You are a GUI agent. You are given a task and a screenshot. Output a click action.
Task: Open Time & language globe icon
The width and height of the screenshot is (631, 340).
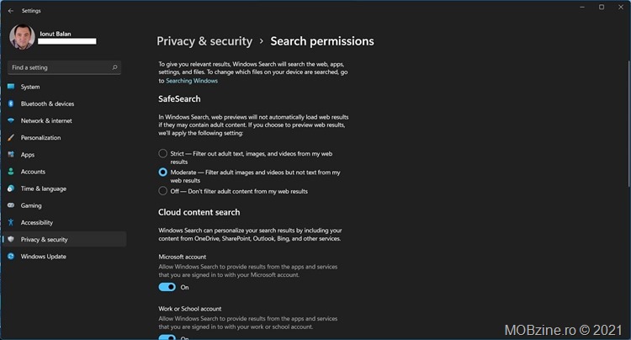point(11,189)
